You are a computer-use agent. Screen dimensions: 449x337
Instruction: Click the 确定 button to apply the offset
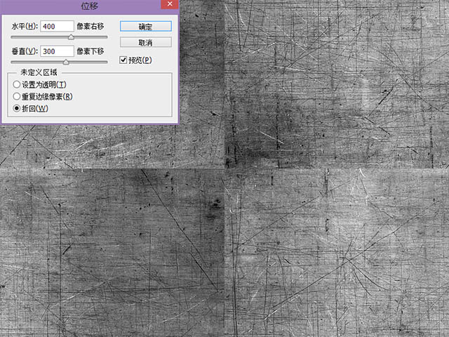(145, 26)
